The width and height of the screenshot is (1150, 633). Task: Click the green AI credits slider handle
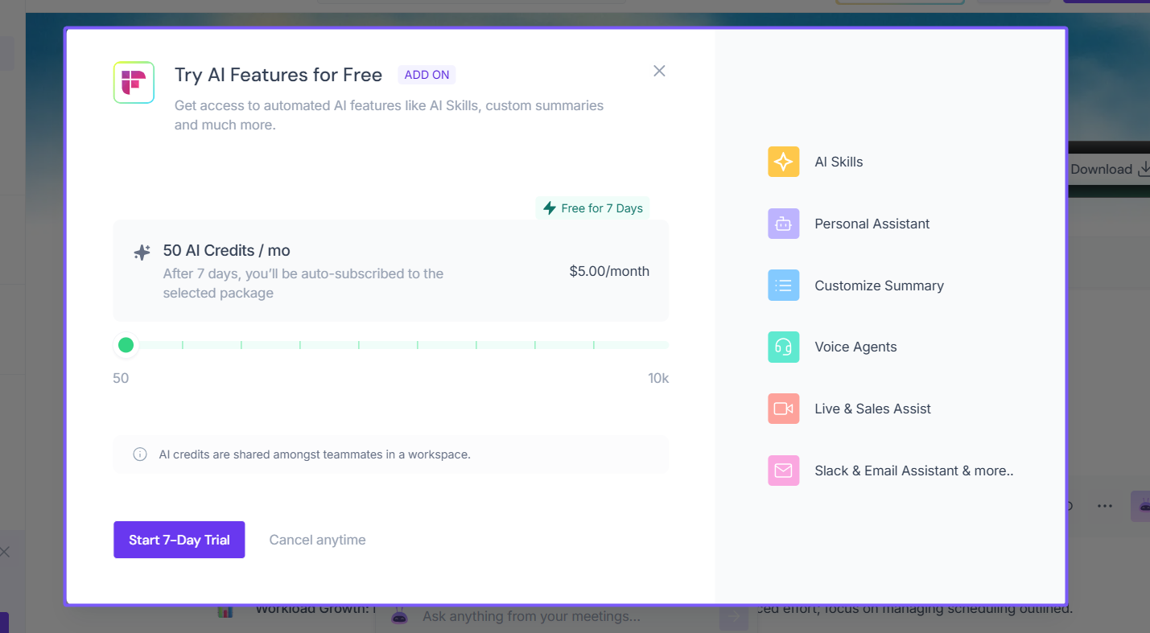point(126,345)
